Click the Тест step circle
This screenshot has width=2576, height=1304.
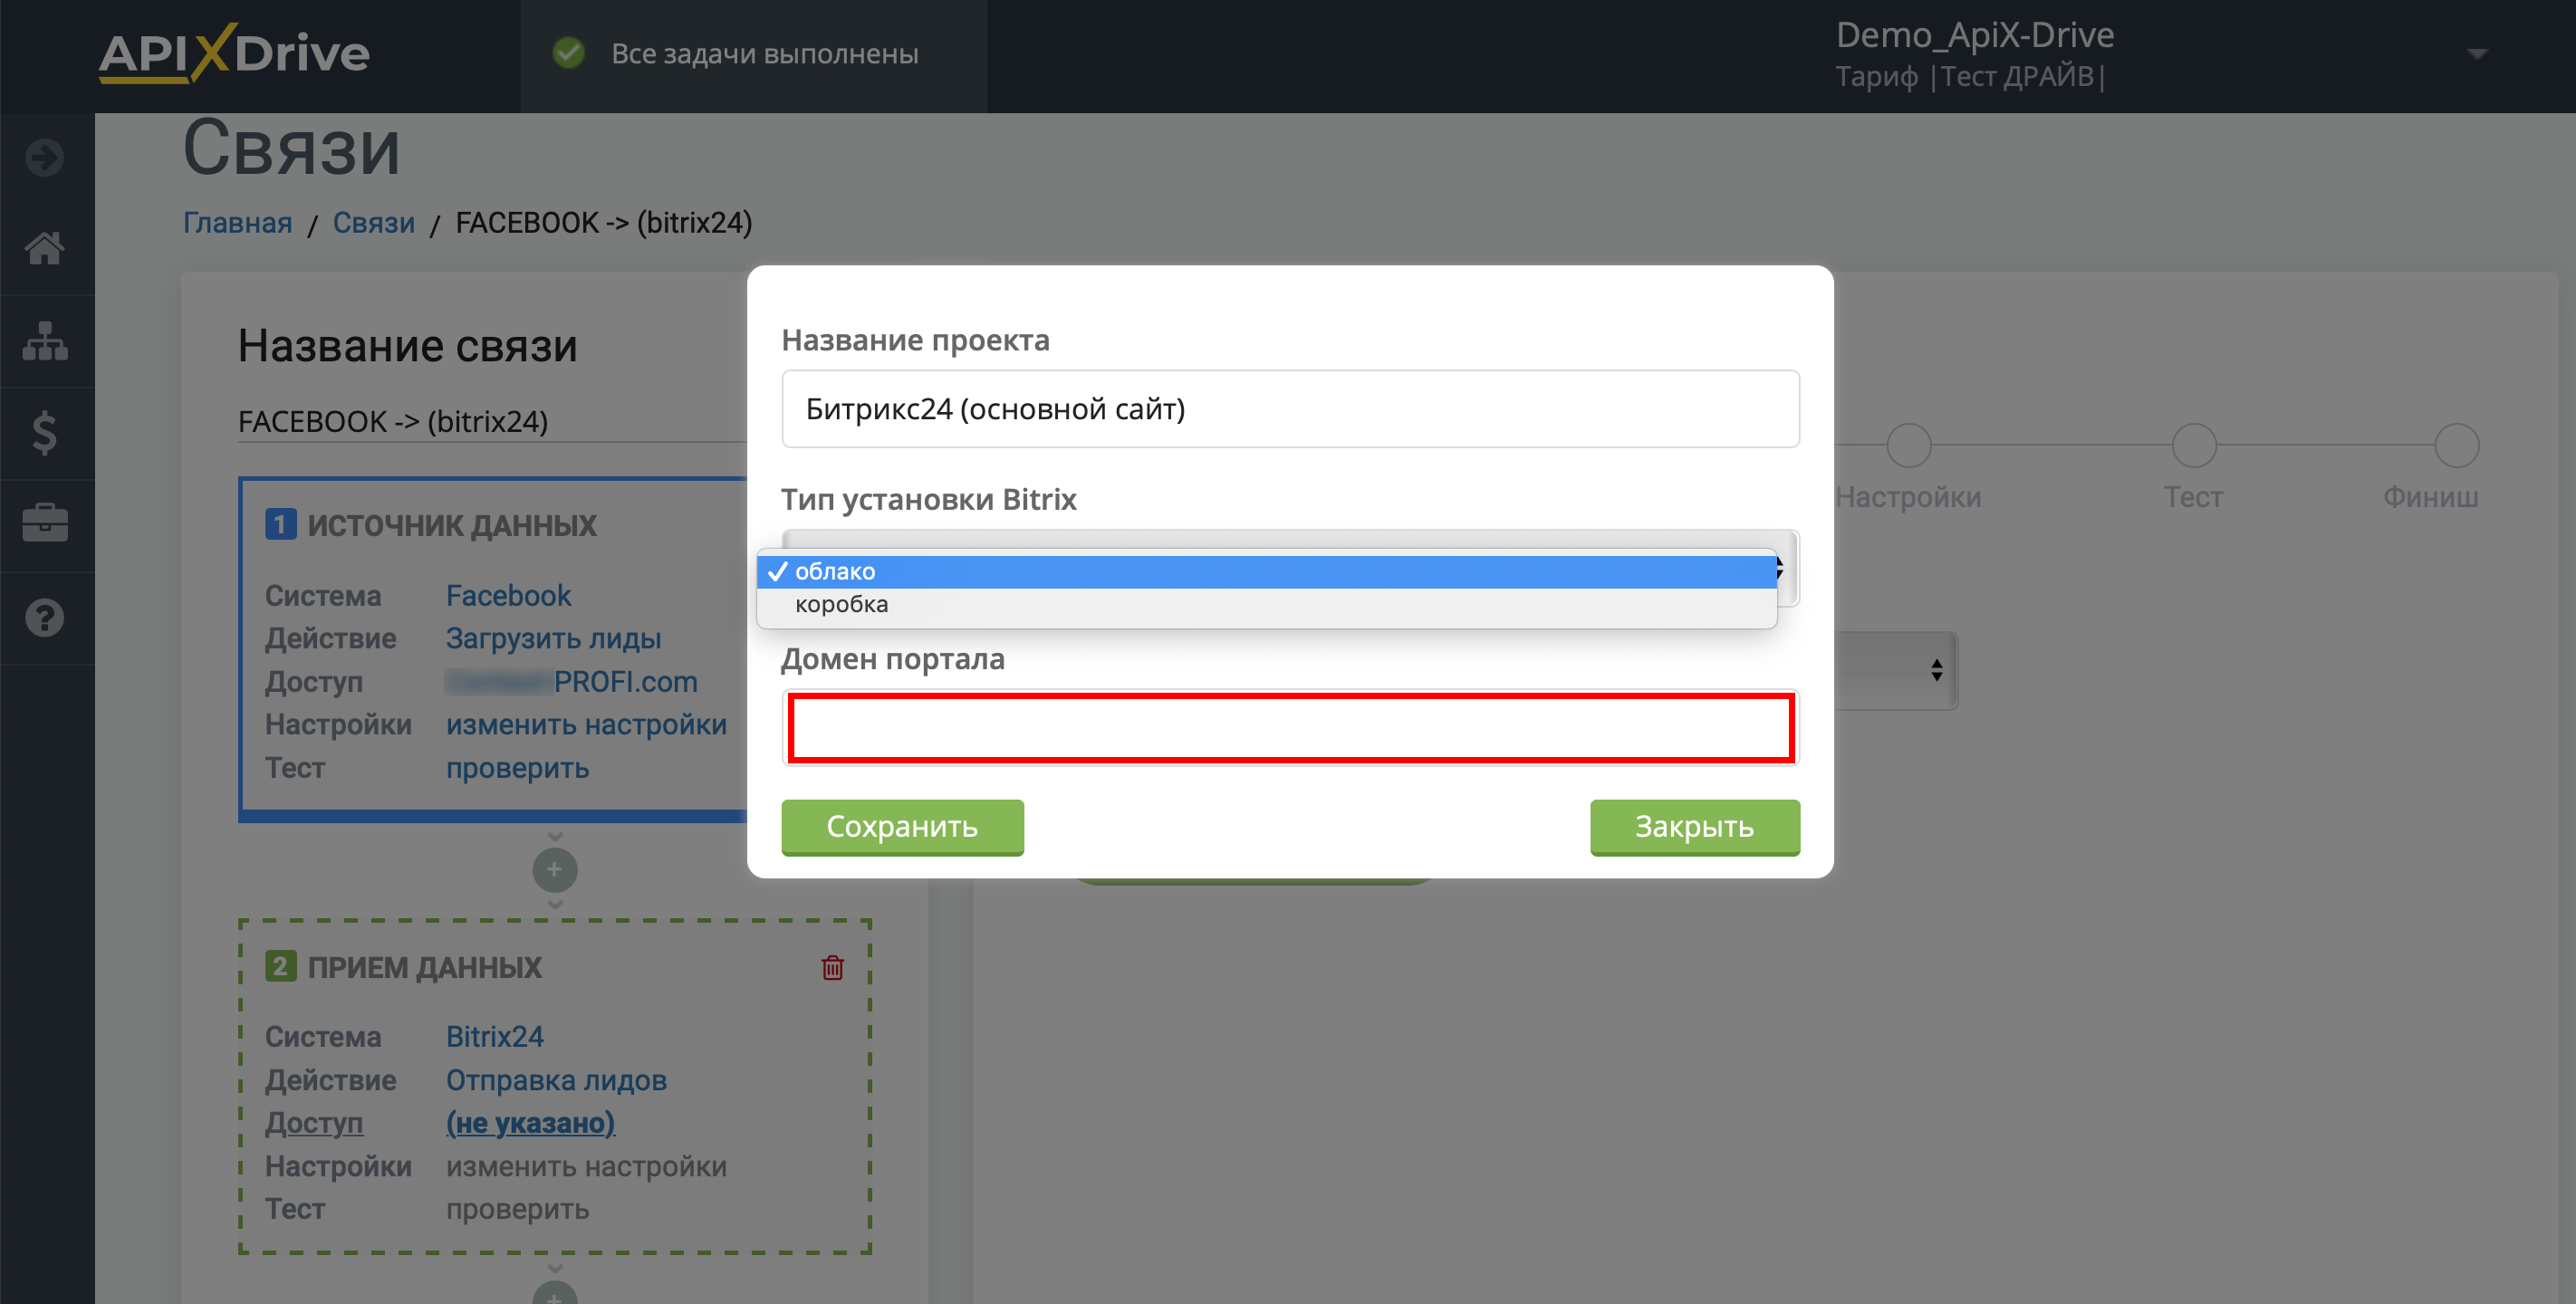(2194, 445)
